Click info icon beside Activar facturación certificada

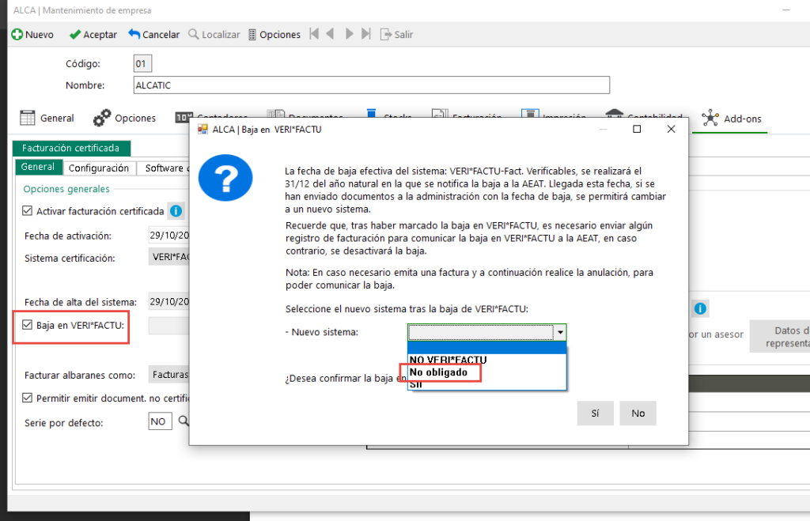pyautogui.click(x=176, y=211)
